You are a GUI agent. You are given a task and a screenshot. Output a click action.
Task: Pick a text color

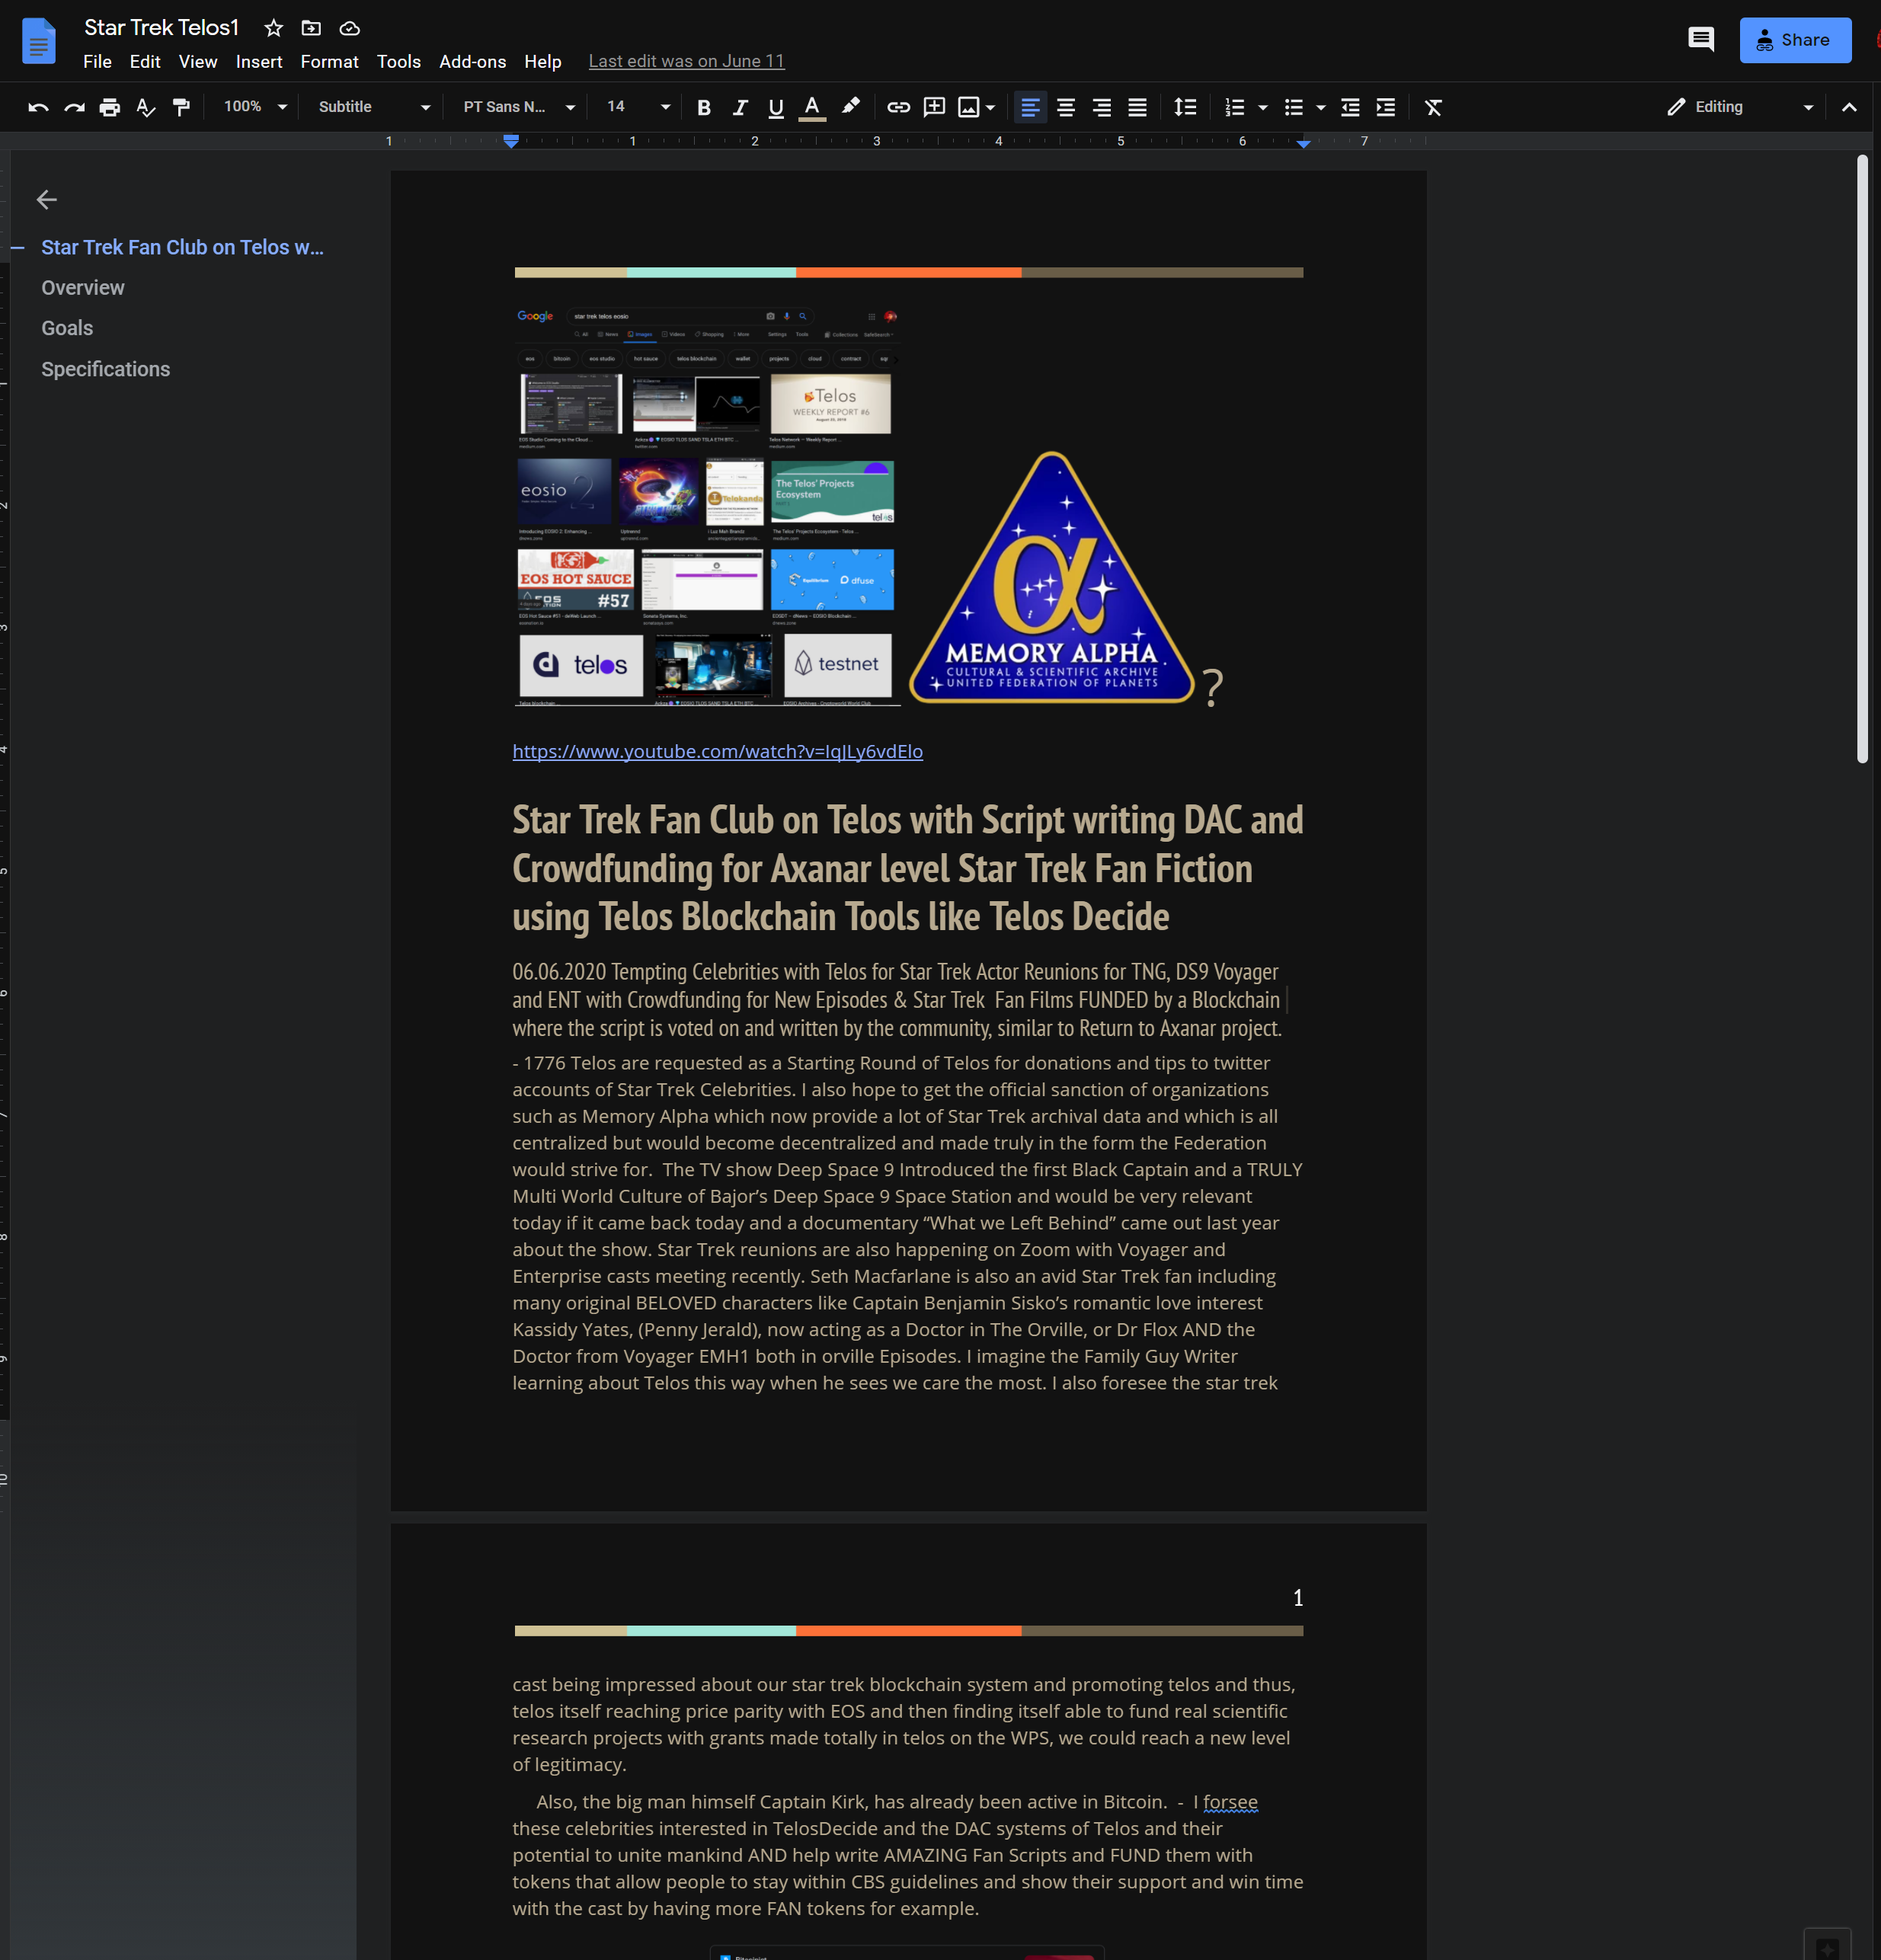click(812, 107)
